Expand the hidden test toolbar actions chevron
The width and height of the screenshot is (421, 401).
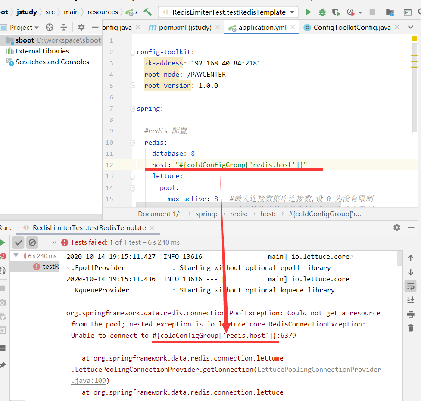54,242
